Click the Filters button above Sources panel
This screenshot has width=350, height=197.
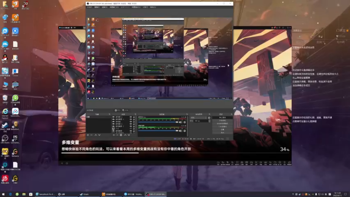coord(126,110)
